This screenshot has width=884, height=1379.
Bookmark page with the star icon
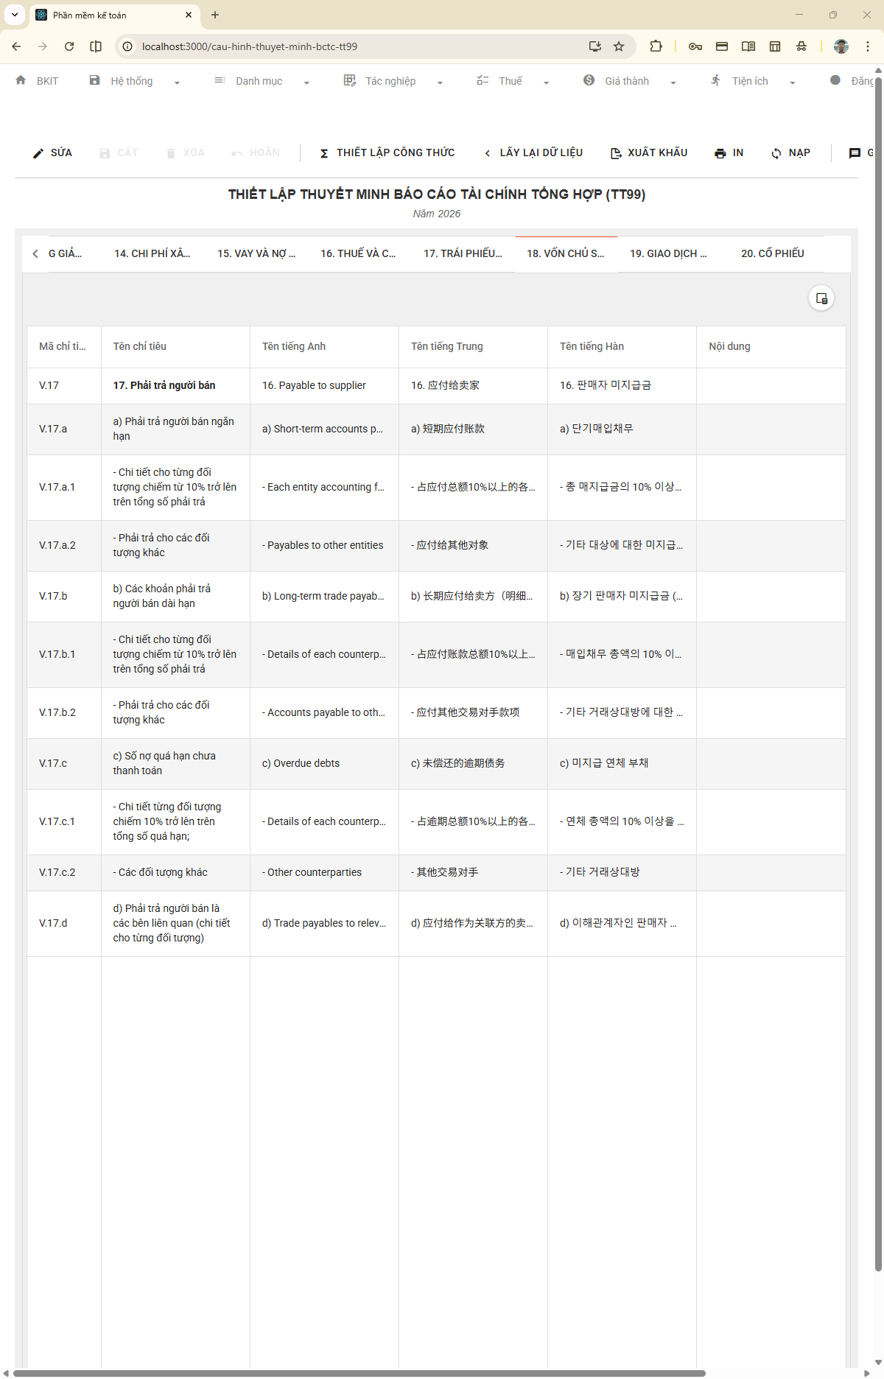point(619,46)
